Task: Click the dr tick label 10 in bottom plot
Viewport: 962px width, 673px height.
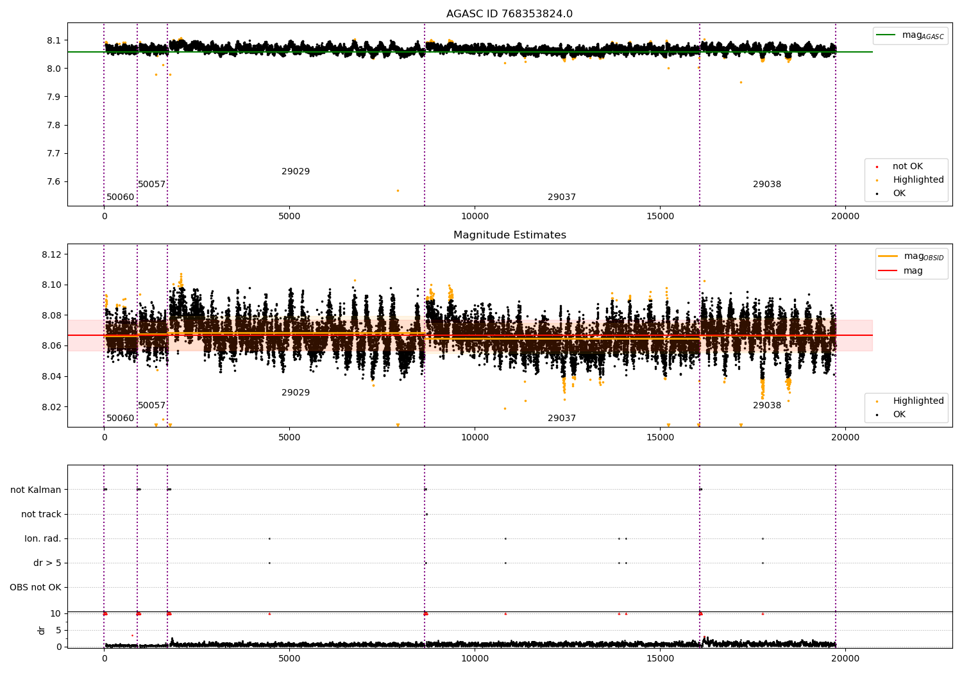Action: 56,613
